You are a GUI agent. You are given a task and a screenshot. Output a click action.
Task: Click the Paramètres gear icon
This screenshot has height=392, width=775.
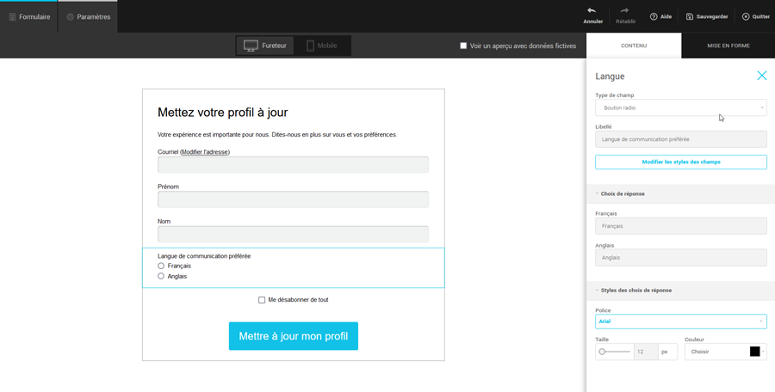[71, 17]
